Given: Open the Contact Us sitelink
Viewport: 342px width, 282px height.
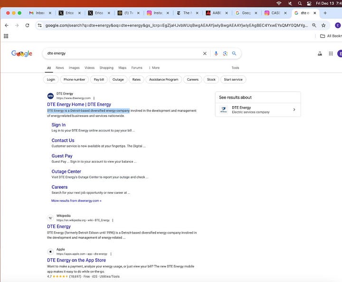Looking at the screenshot, I should [x=63, y=141].
